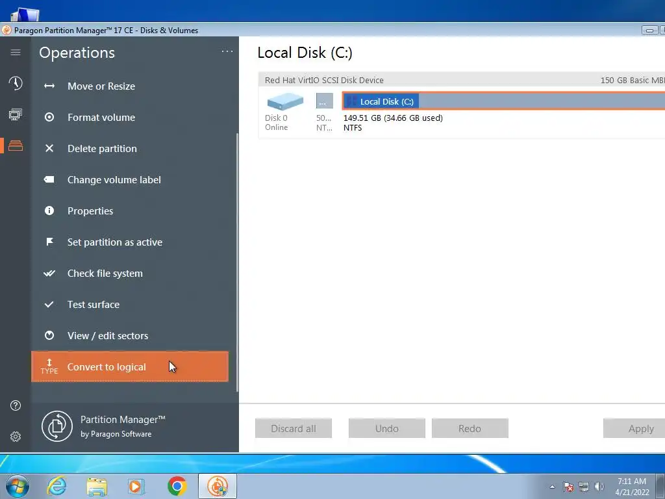Select the Disk 0 drive icon
The width and height of the screenshot is (665, 499).
[x=285, y=102]
